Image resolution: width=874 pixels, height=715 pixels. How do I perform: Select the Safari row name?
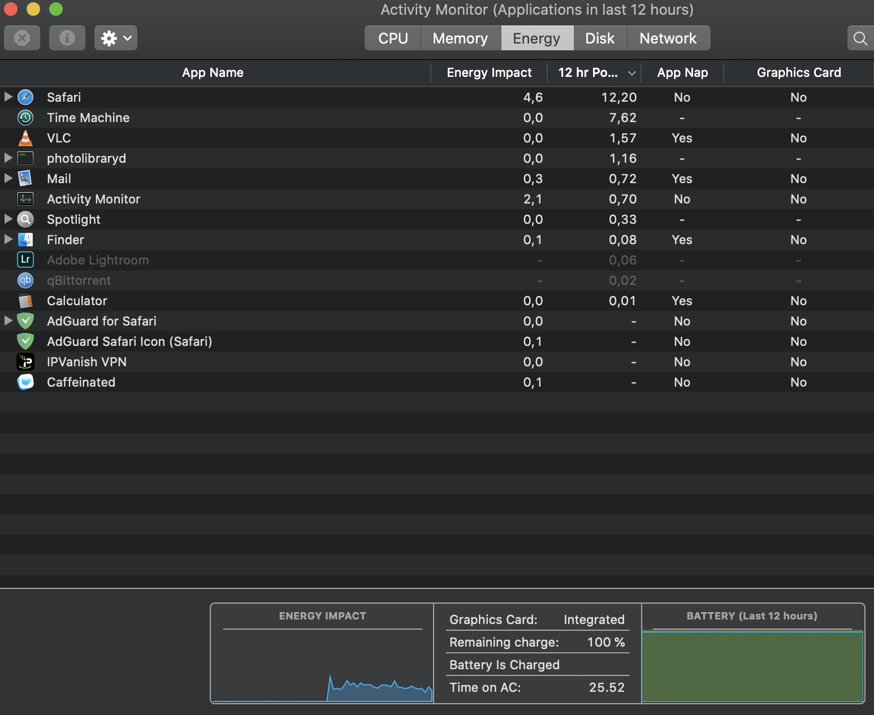click(x=64, y=97)
